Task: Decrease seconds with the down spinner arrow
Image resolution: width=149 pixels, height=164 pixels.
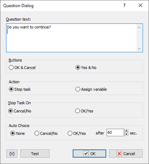Action: (126, 134)
